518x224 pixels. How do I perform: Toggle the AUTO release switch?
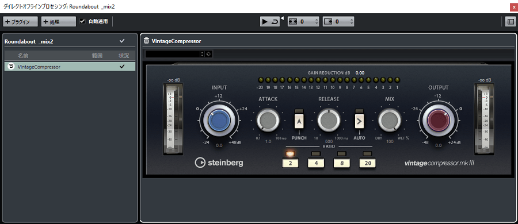(x=359, y=122)
